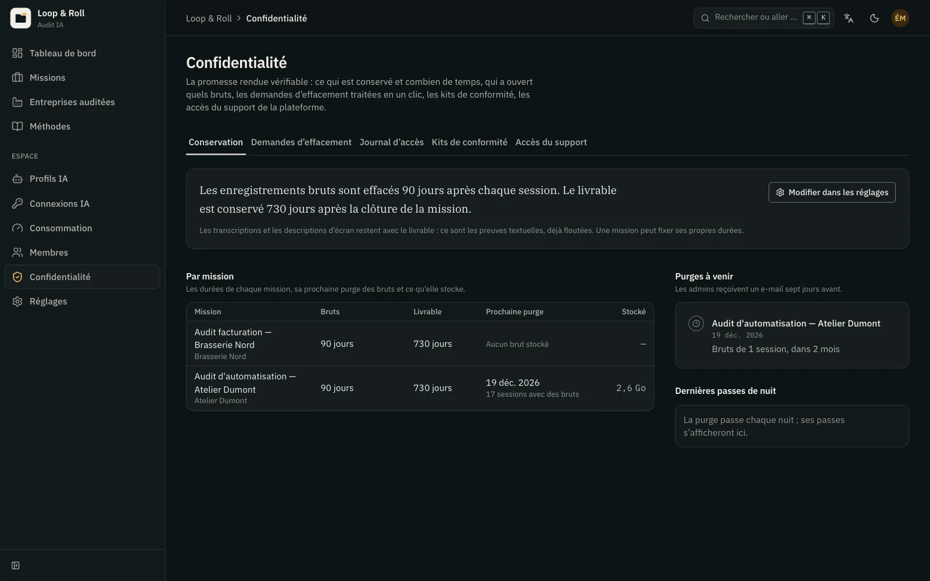The image size is (930, 581).
Task: Focus the Rechercher ou aller search field
Action: point(764,18)
